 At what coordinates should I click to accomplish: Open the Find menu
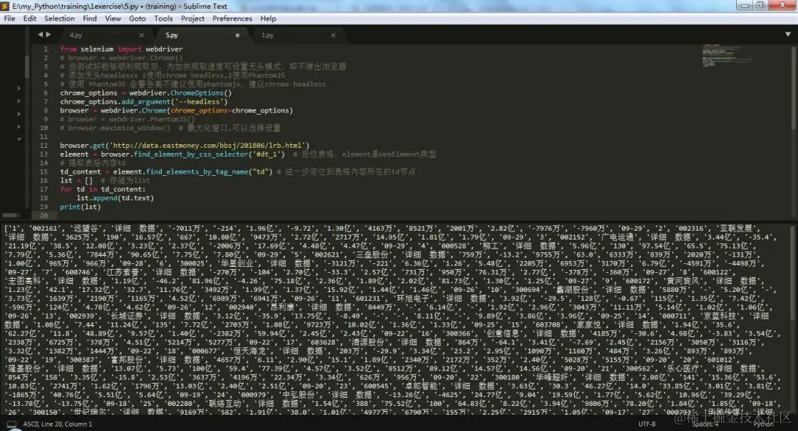point(89,18)
